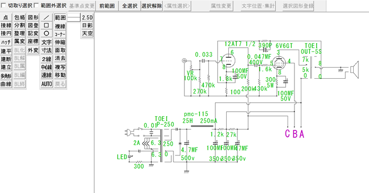Screen dimensions: 369x193
Task: Open the 日影 shadow tool
Action: tap(87, 25)
